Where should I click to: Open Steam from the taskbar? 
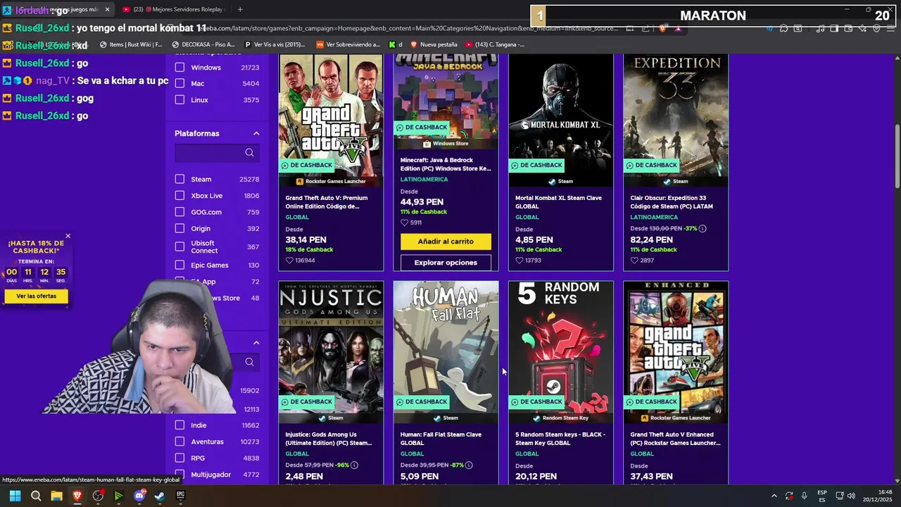coord(160,496)
